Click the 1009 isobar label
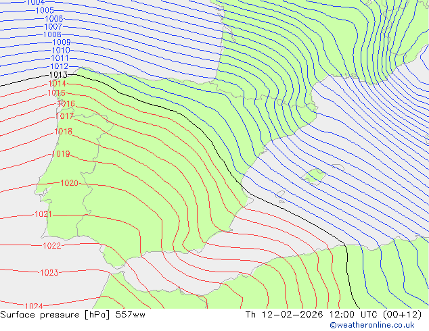The height and width of the screenshot is (331, 429). coord(62,43)
